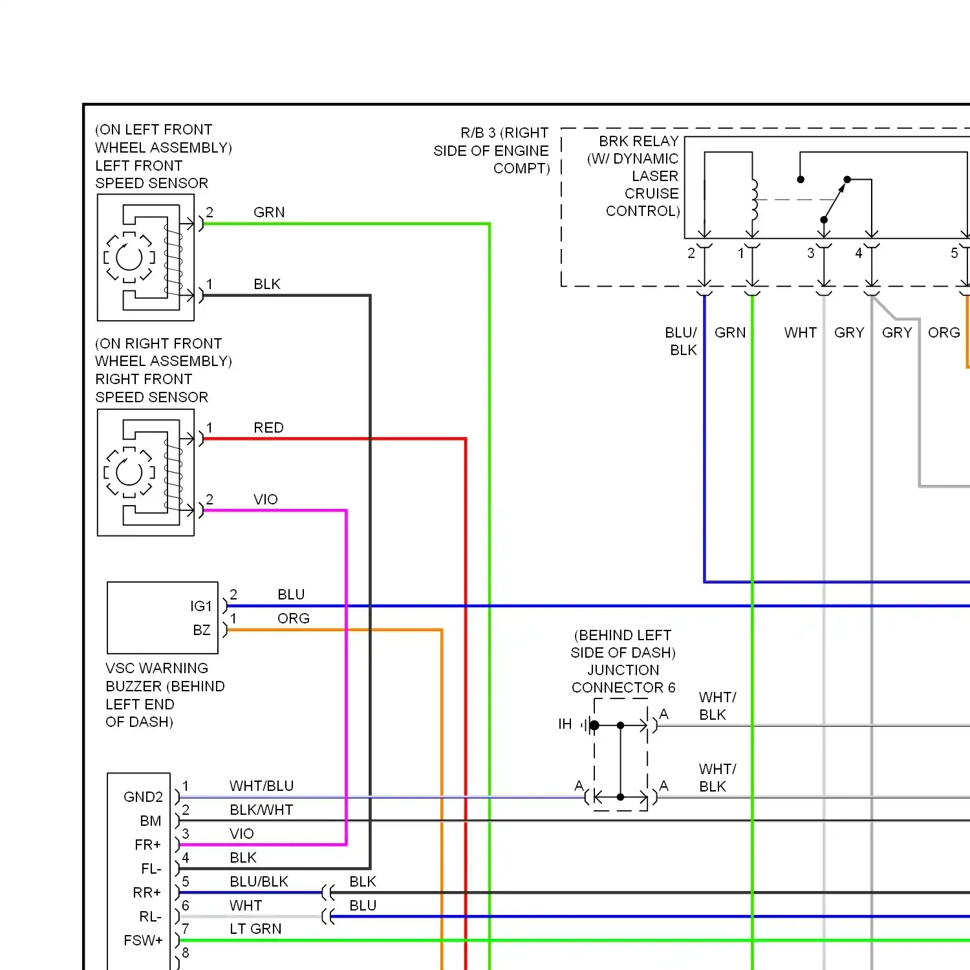This screenshot has width=970, height=970.
Task: Select the VIO label on the FR+ wire
Action: click(x=242, y=834)
